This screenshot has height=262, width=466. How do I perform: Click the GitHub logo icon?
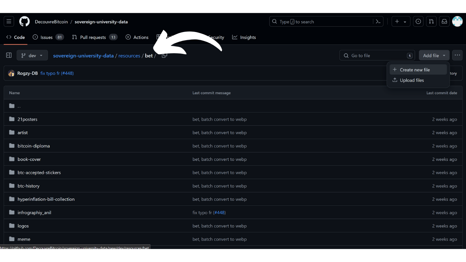[24, 21]
